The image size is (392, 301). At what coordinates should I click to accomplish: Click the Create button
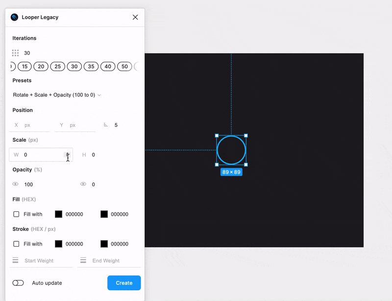(124, 283)
